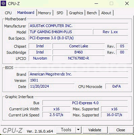134x135 pixels.
Task: Open the CPU tab
Action: click(x=8, y=13)
